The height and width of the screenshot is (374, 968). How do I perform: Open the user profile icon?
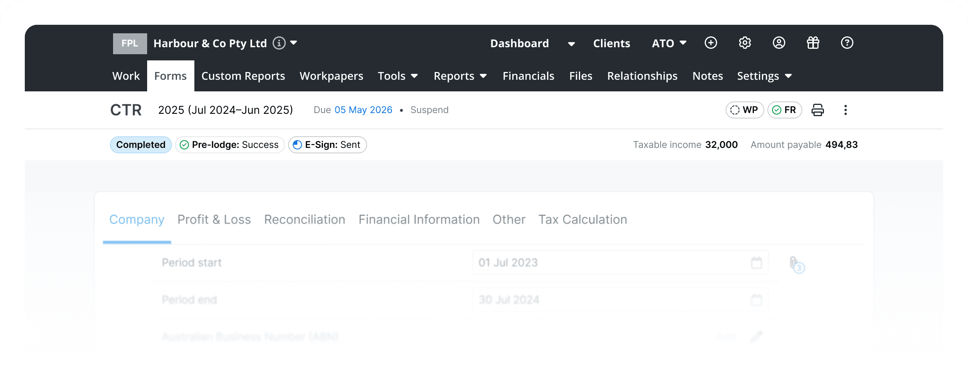coord(779,43)
